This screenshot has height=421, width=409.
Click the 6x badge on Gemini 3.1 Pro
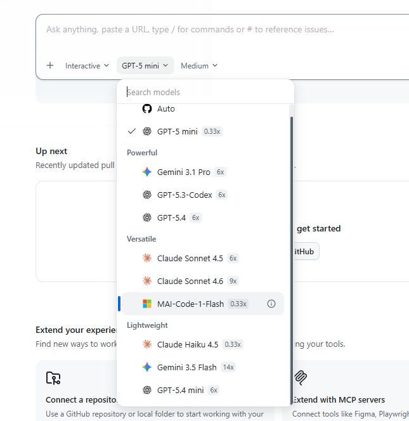tap(220, 172)
